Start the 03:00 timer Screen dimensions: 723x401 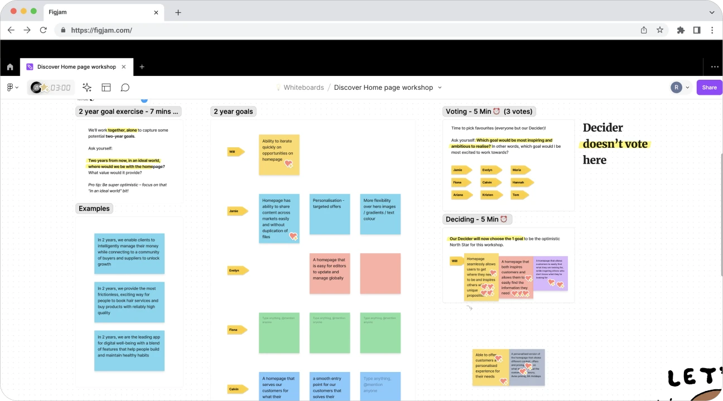[60, 88]
